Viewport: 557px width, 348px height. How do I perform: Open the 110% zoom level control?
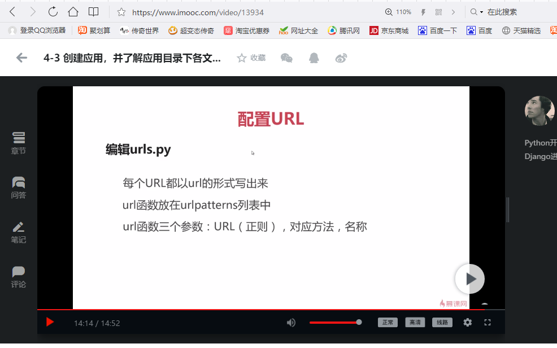(398, 12)
